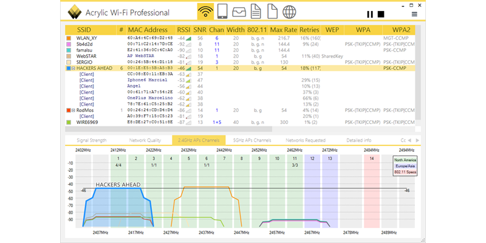Screen dimensions: 486x243
Task: Open the 5GHz APs Channels tab
Action: coord(252,140)
